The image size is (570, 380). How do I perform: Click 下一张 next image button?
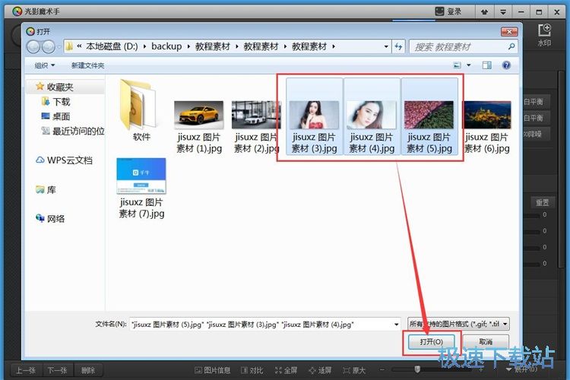57,370
